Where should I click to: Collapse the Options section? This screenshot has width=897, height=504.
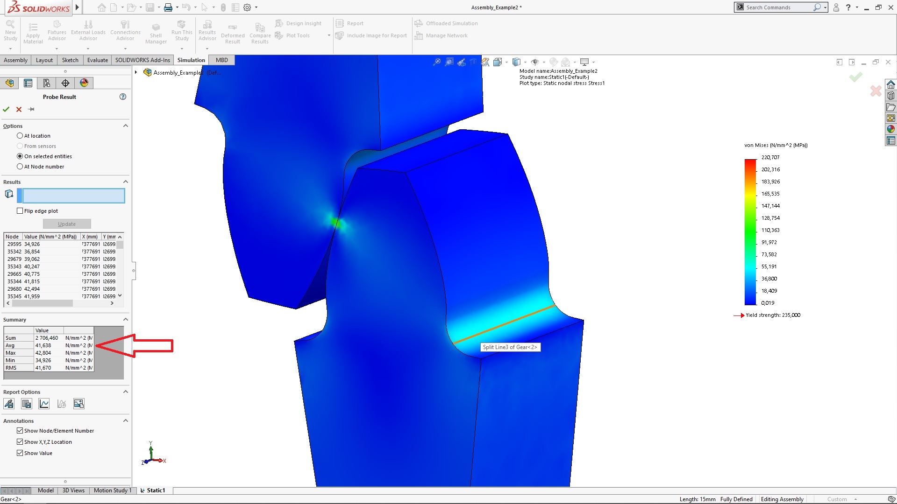tap(125, 126)
